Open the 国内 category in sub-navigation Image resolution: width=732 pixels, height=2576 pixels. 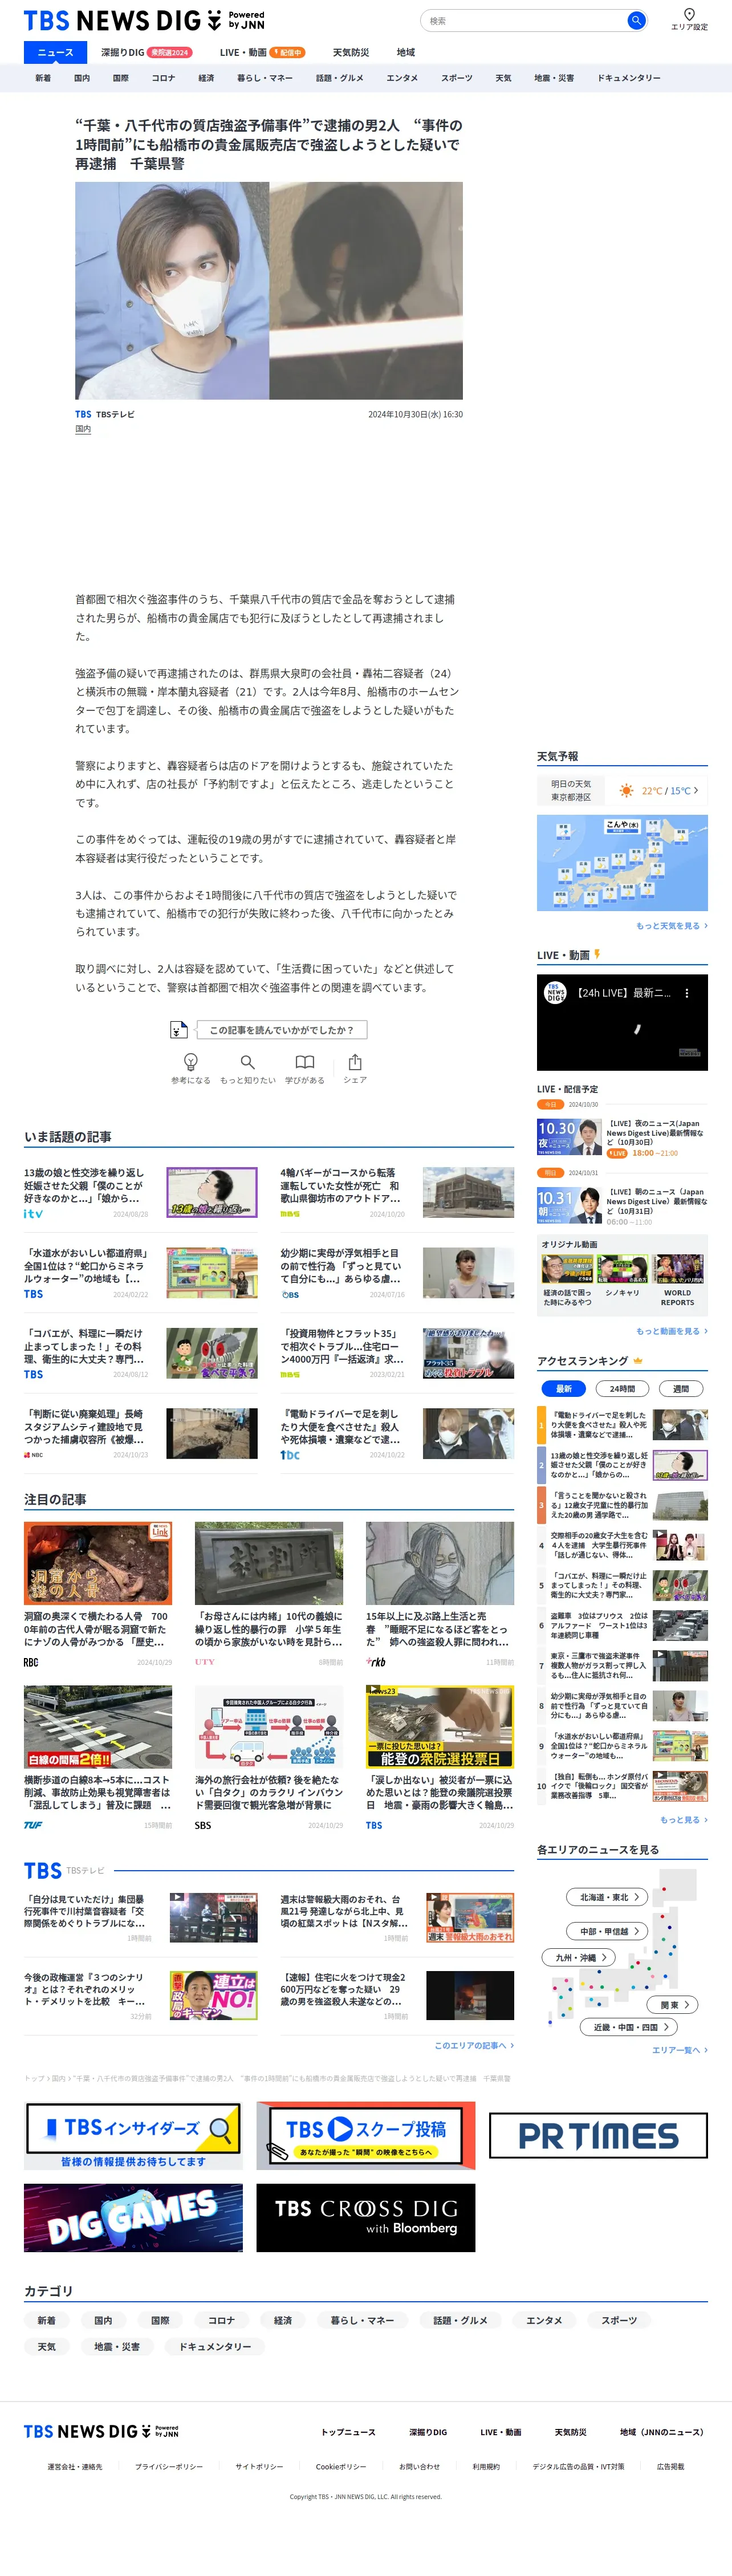point(82,78)
